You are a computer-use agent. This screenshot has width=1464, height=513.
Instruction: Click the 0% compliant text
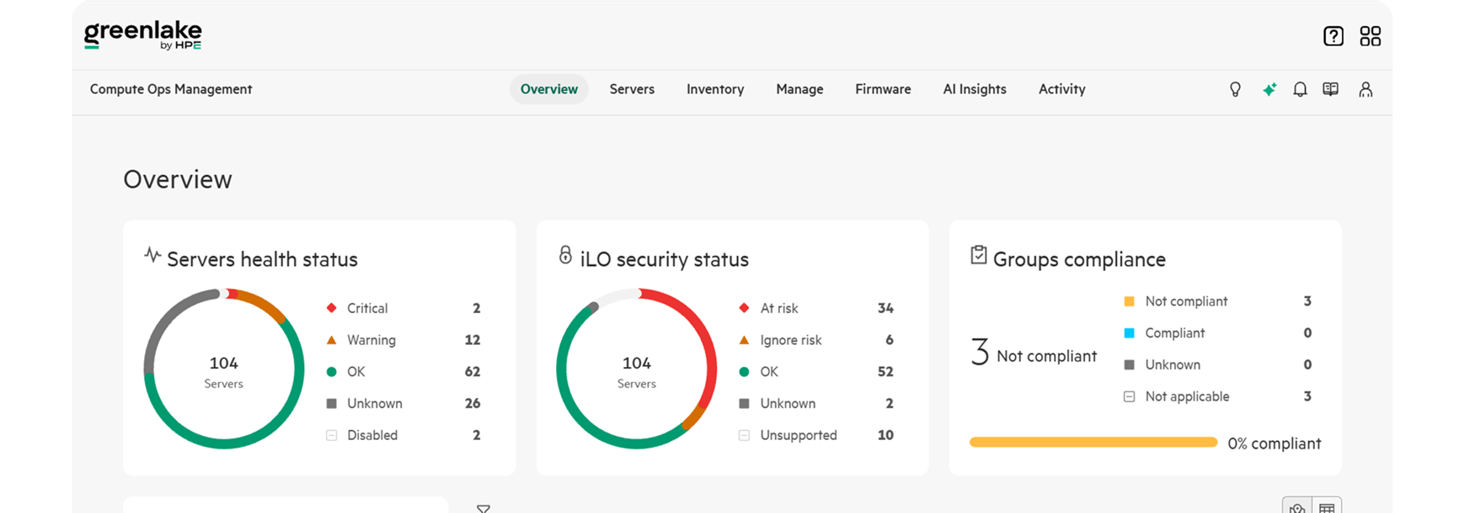[x=1274, y=444]
